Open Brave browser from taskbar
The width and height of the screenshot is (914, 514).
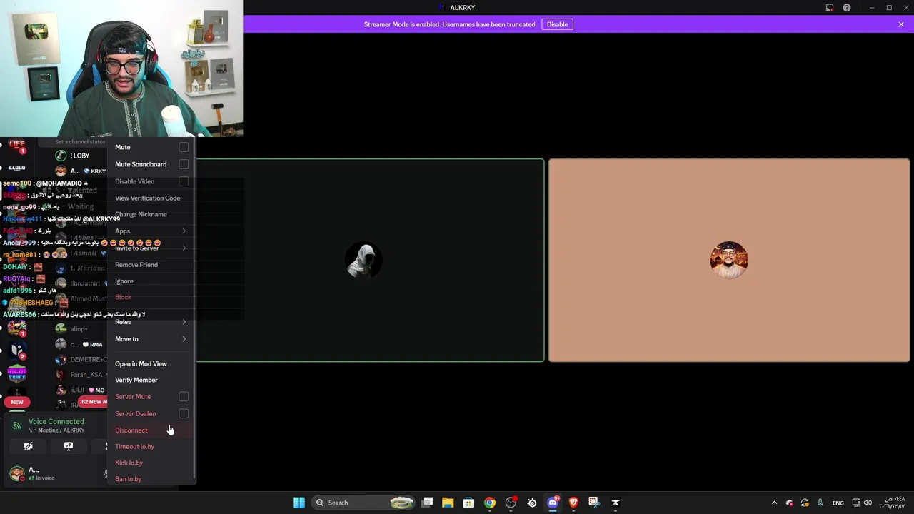pos(573,503)
